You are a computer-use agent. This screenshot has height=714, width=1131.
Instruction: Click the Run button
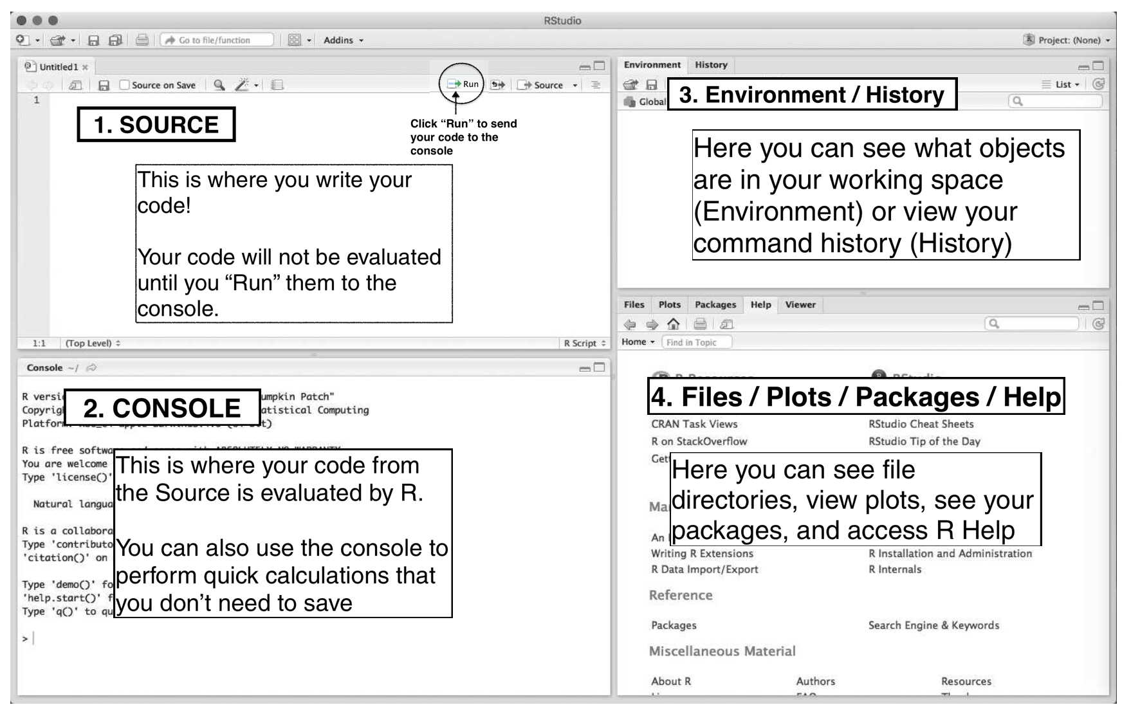(x=463, y=84)
